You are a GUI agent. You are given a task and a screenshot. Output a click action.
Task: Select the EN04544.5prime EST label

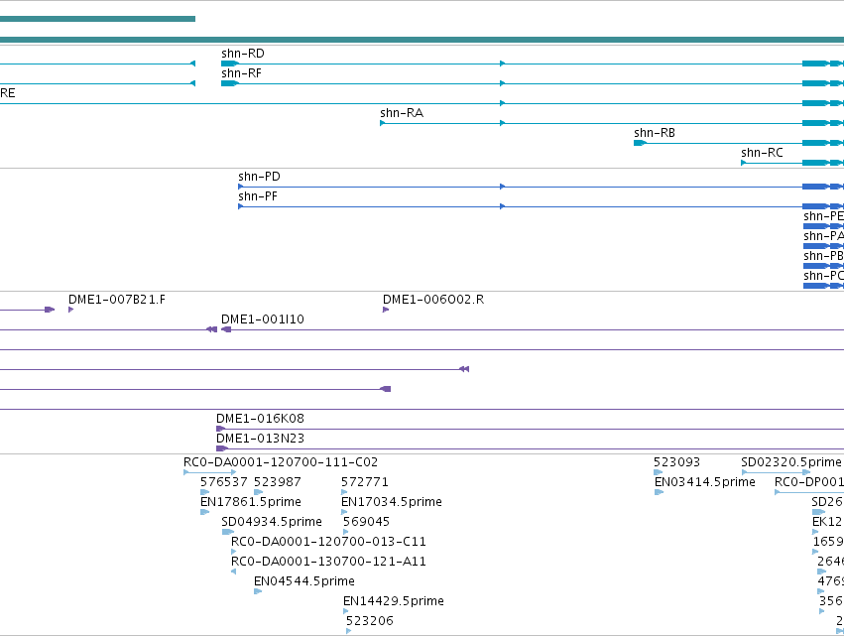coord(304,581)
